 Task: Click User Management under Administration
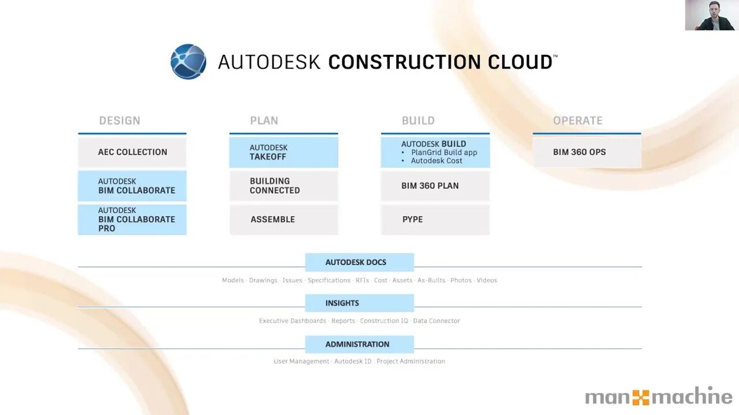point(301,361)
